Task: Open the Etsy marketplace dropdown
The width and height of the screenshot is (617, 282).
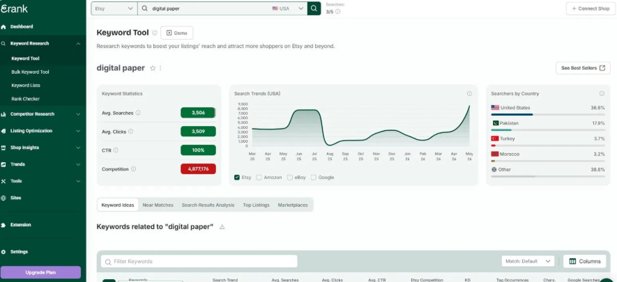Action: (x=114, y=8)
